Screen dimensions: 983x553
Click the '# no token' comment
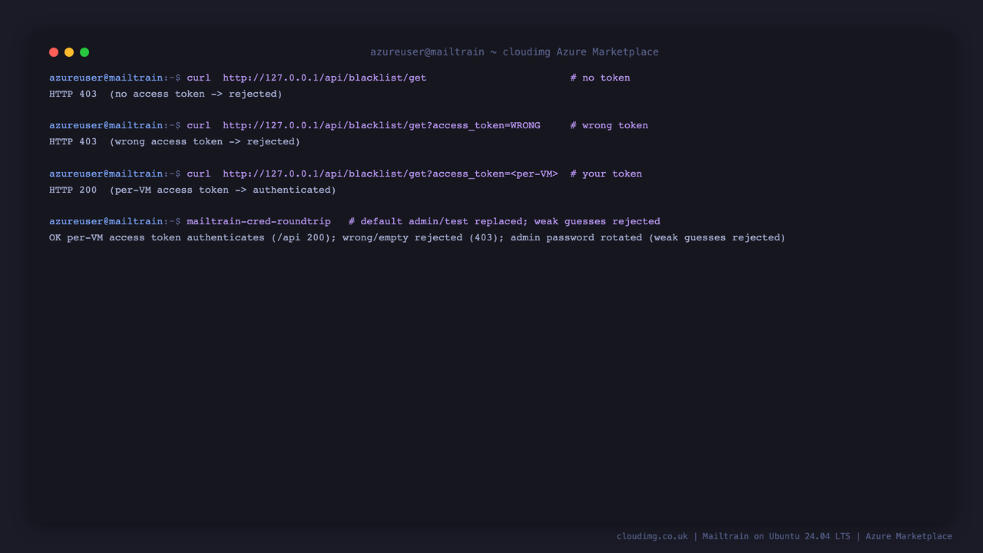click(600, 78)
